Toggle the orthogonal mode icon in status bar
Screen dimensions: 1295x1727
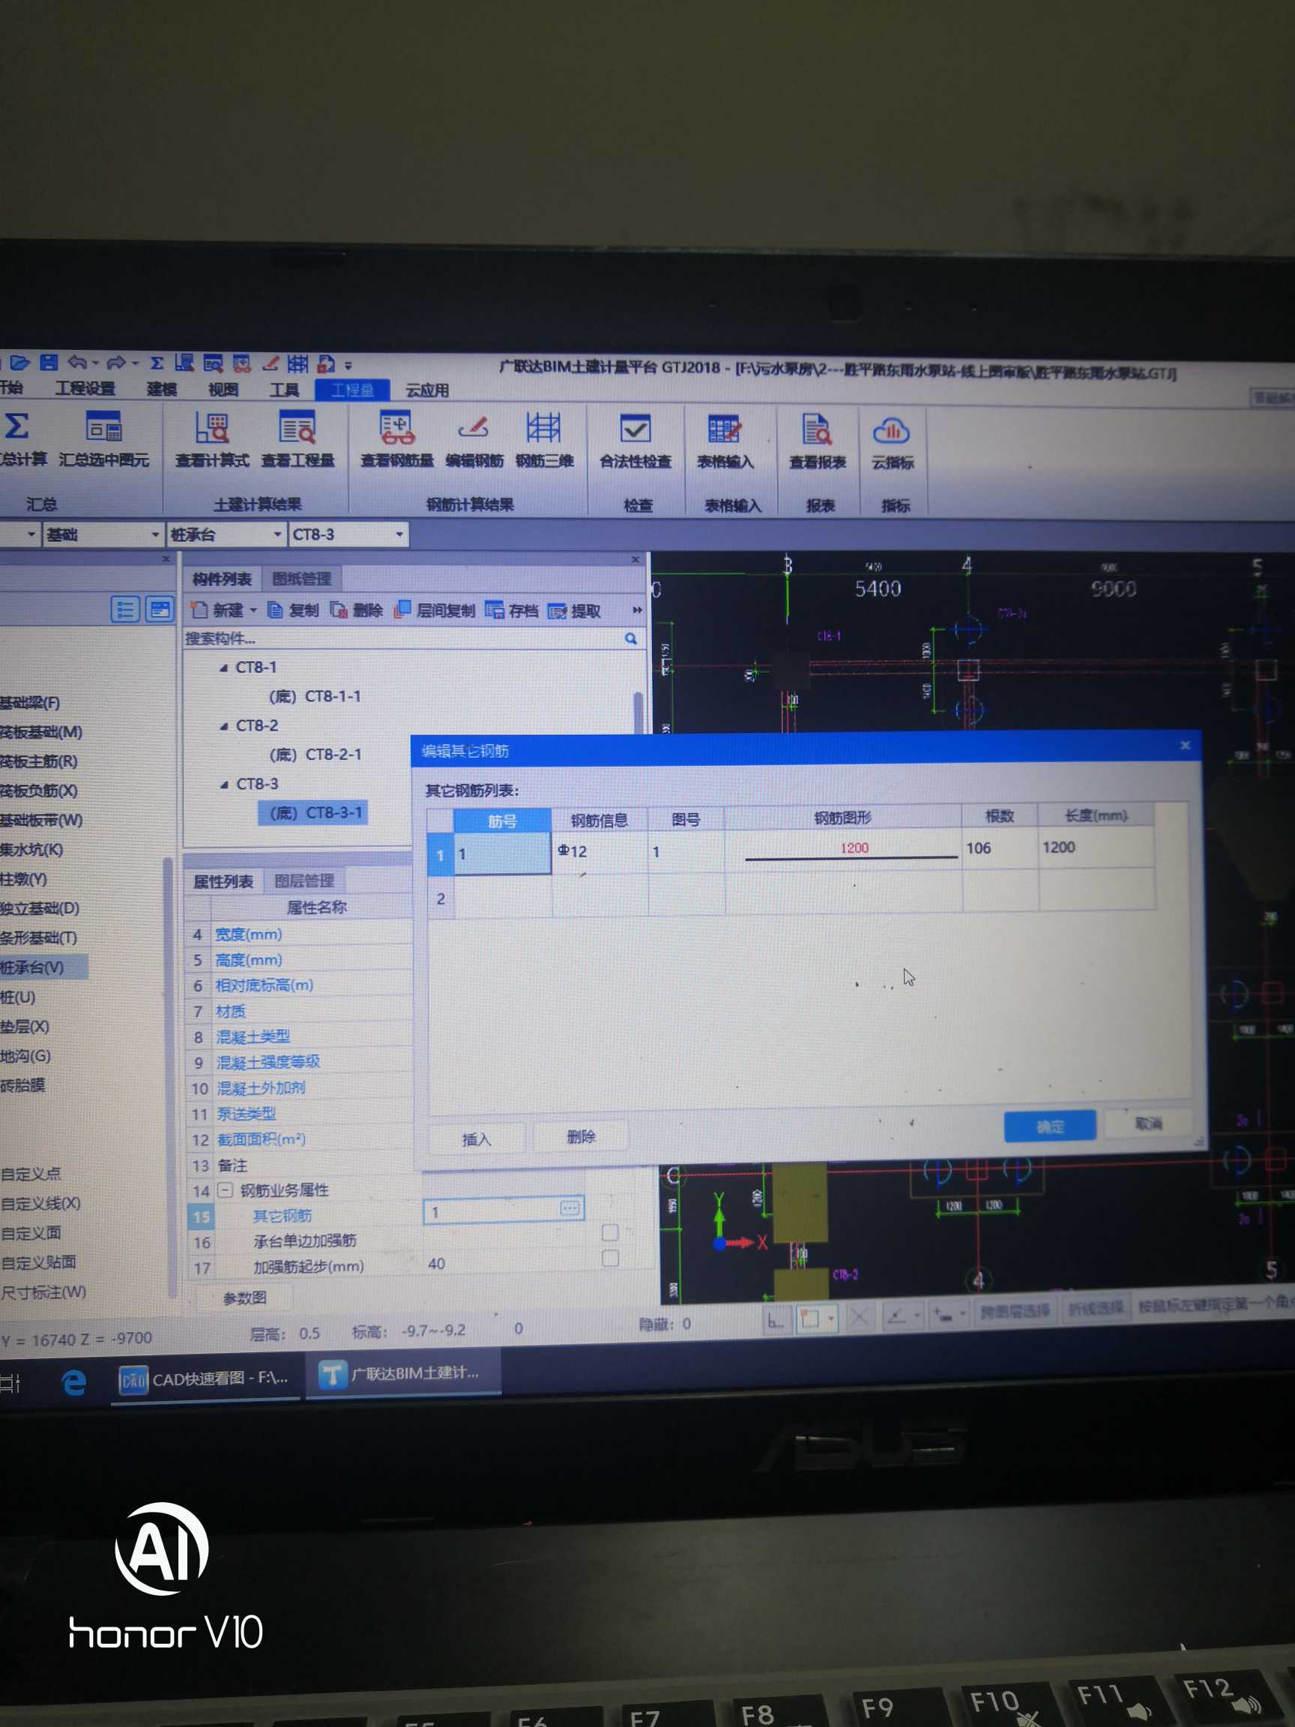tap(775, 1321)
